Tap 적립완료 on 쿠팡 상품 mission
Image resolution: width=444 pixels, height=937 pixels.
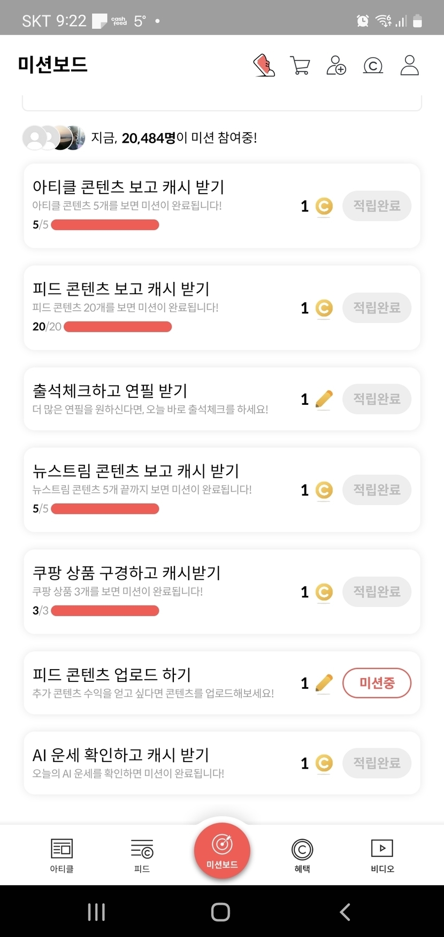pyautogui.click(x=377, y=592)
